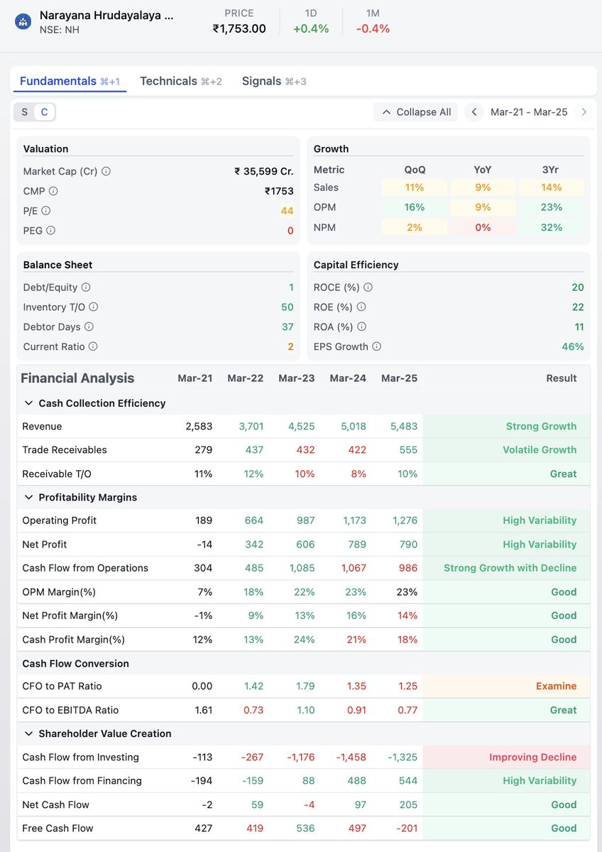Collapse Profitability Margins section

click(x=28, y=498)
